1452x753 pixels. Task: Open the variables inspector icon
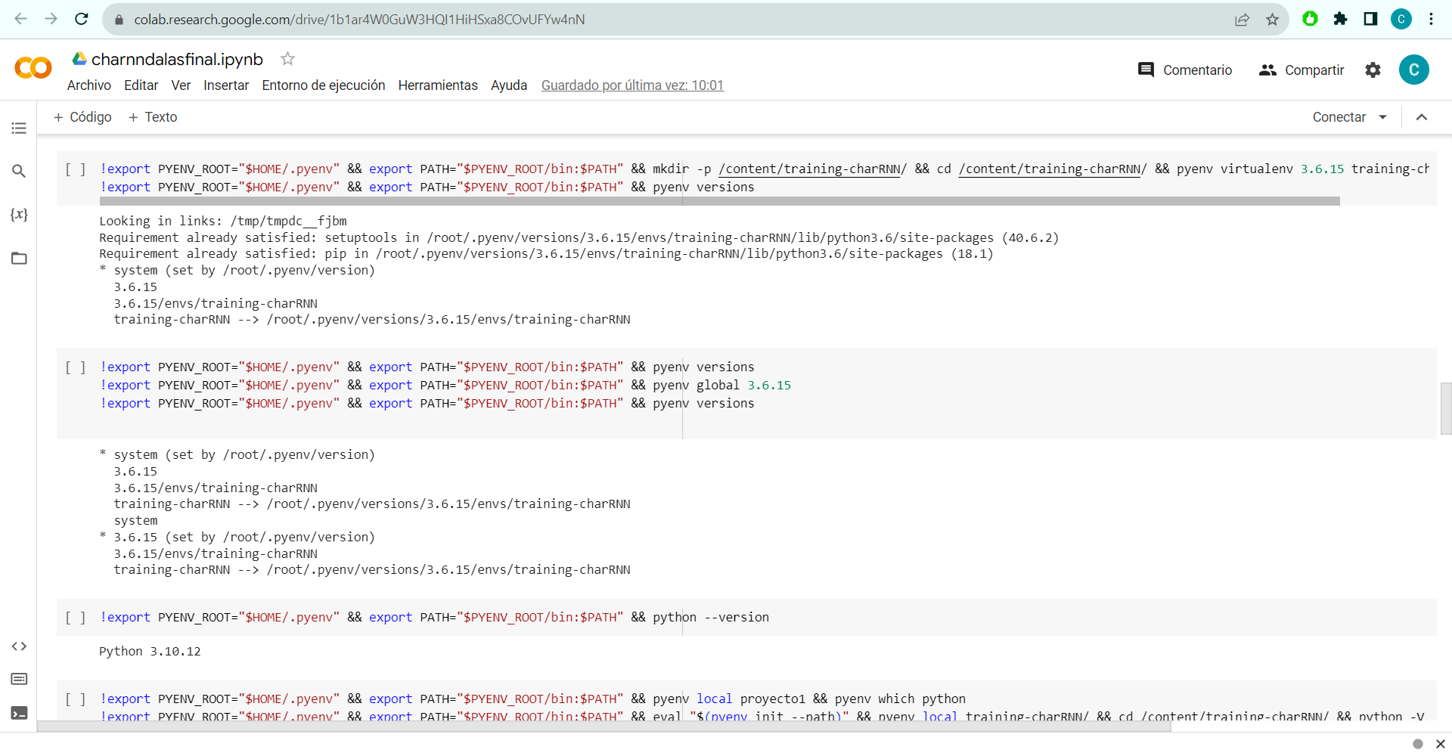pos(19,215)
